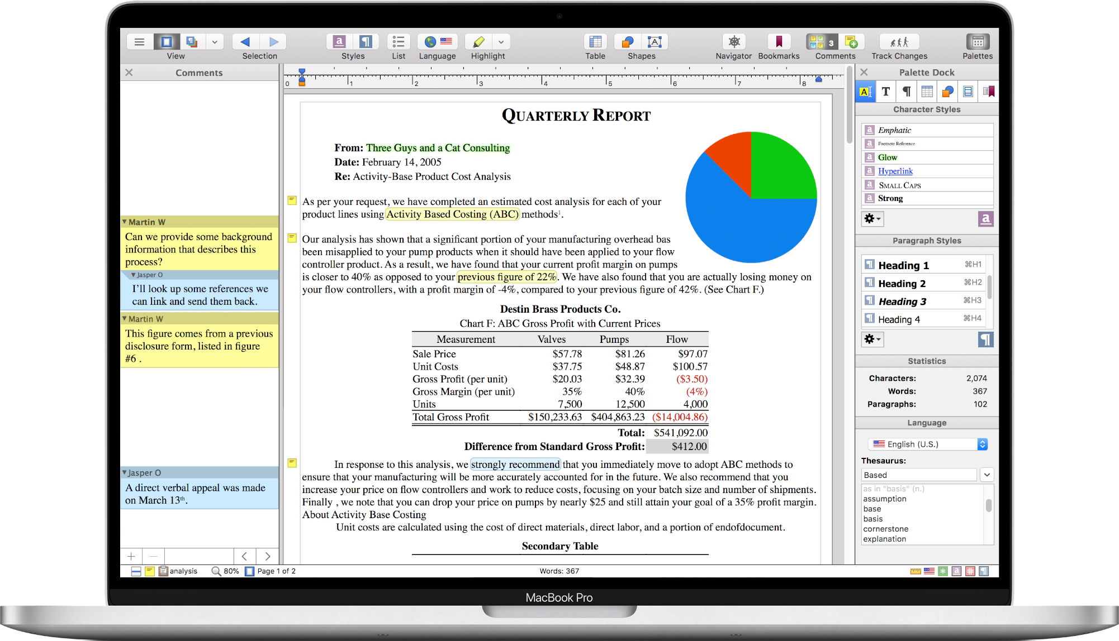Click the Hyperlink character style
Viewport: 1119px width, 641px height.
pyautogui.click(x=895, y=171)
